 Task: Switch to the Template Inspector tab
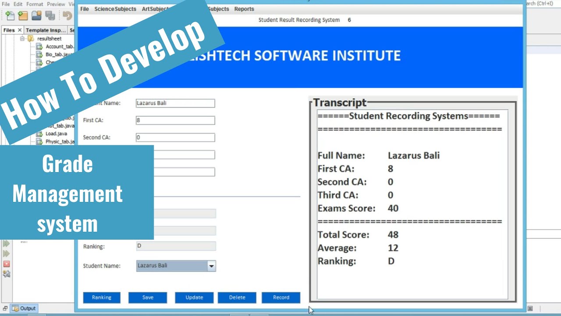click(x=46, y=30)
